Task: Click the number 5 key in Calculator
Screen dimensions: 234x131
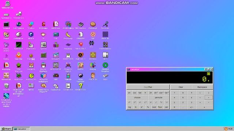Action: 183,98
